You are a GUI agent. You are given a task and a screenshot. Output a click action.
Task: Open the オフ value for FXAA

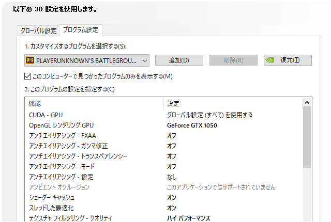[171, 136]
